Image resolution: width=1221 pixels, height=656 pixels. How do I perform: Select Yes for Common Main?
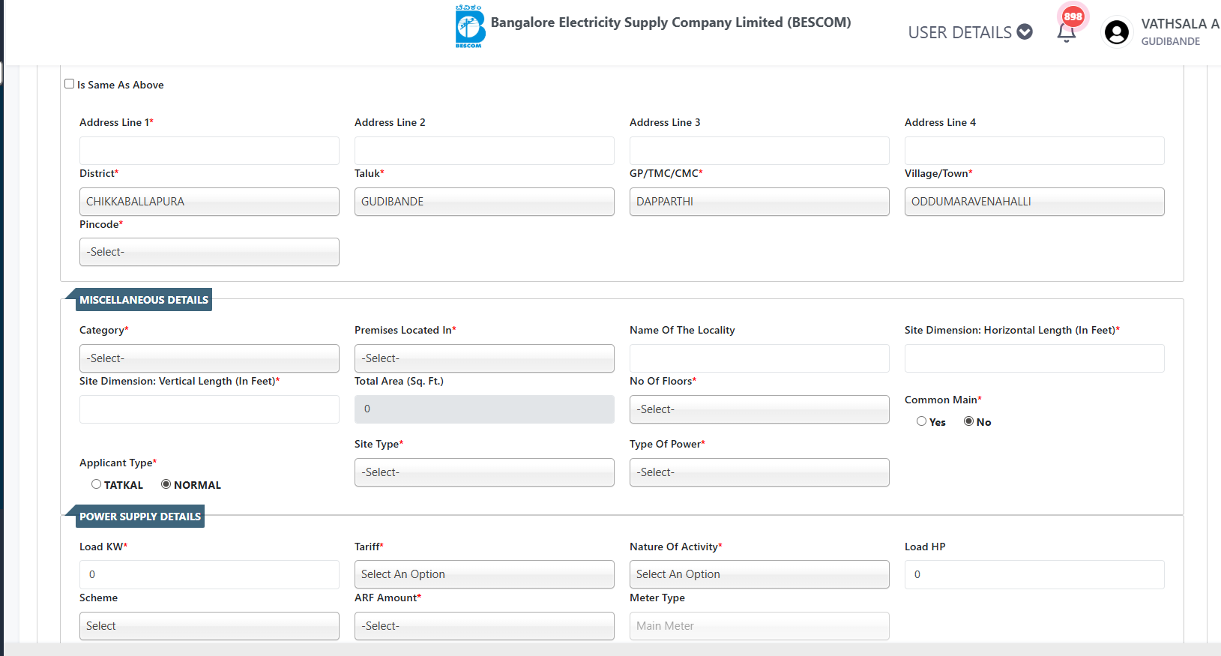click(x=921, y=421)
